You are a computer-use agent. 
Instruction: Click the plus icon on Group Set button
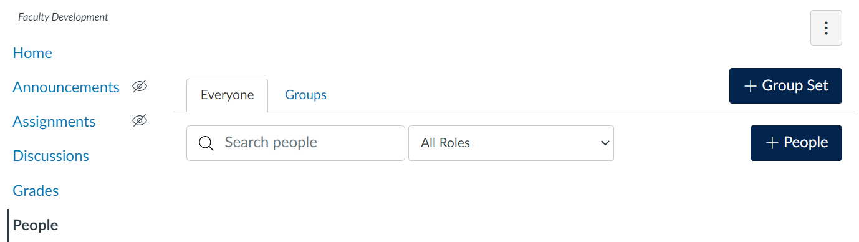(x=751, y=86)
